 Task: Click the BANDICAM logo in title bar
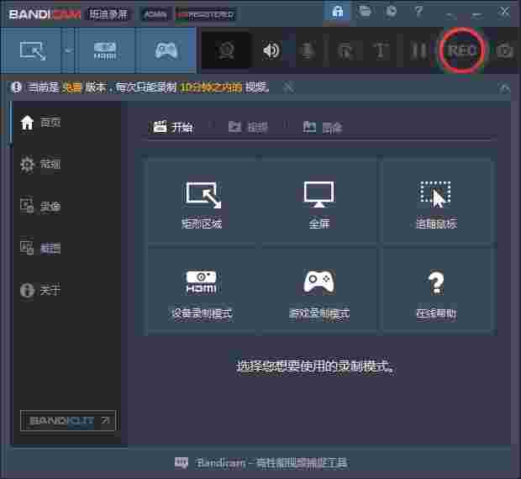point(45,14)
